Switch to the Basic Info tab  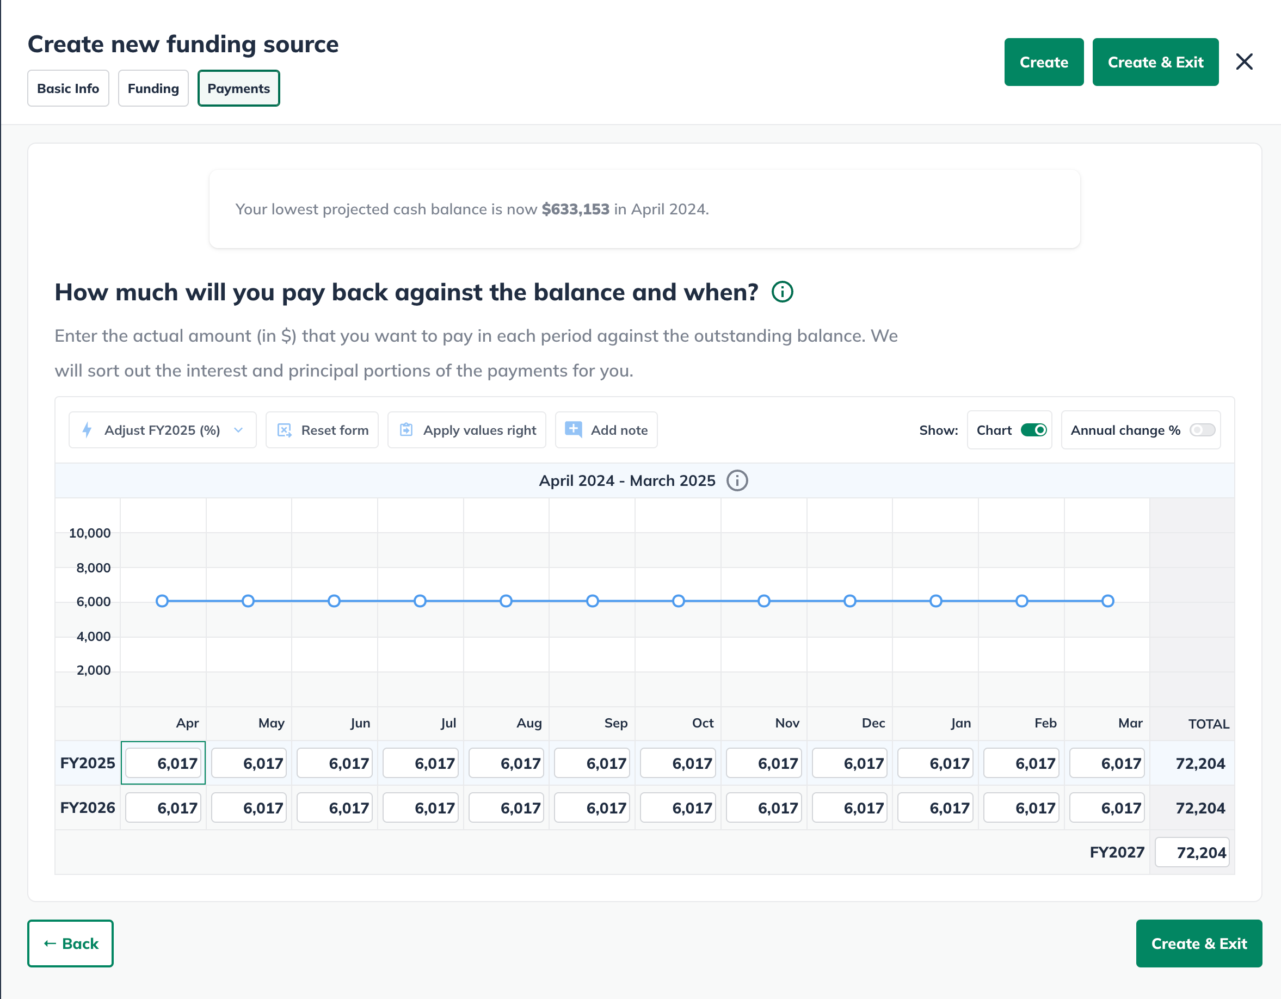point(68,89)
